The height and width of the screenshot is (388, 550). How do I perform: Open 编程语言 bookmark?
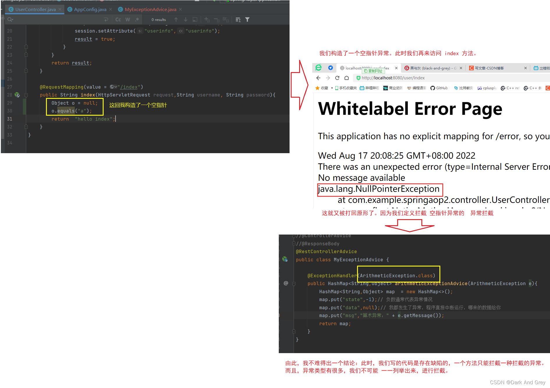tap(416, 88)
